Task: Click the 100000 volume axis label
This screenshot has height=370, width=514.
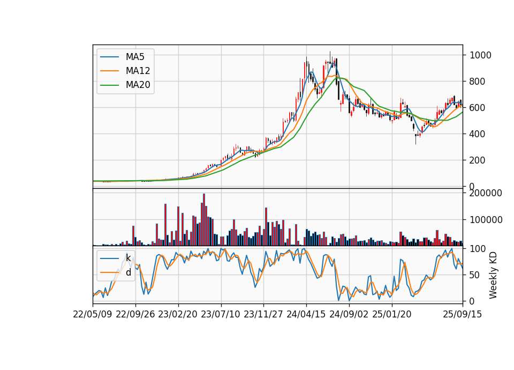Action: click(x=486, y=220)
